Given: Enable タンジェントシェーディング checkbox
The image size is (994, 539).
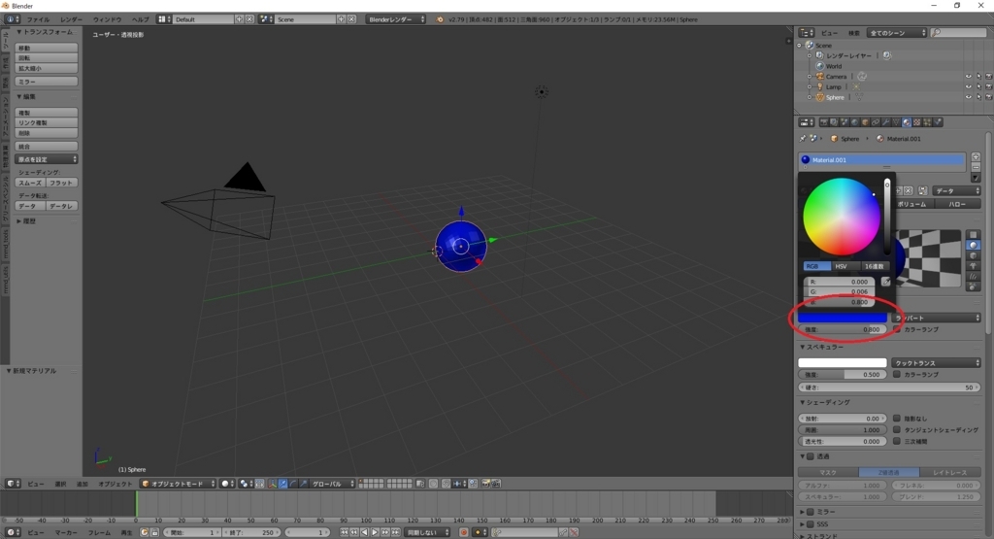Looking at the screenshot, I should point(897,430).
